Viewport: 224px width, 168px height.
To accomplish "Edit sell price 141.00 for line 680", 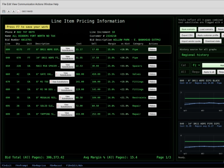I will point(99,89).
